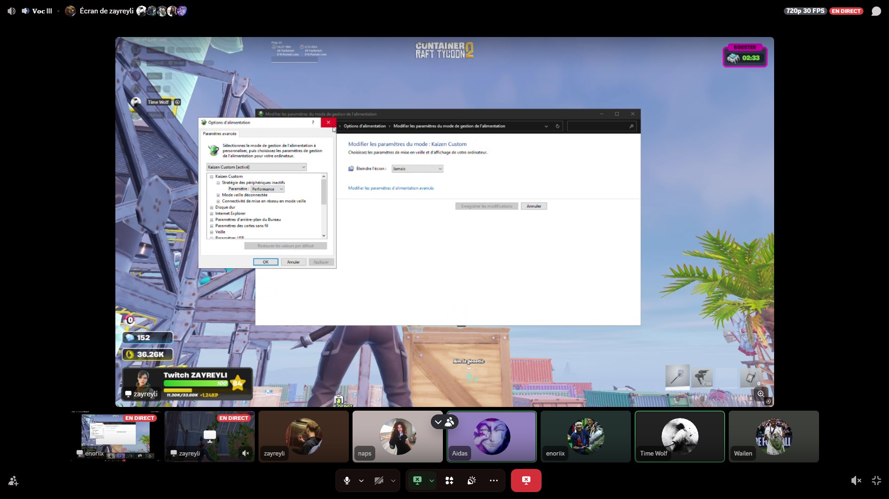Click OK in the Options d'alimentation dialog
889x499 pixels.
265,262
